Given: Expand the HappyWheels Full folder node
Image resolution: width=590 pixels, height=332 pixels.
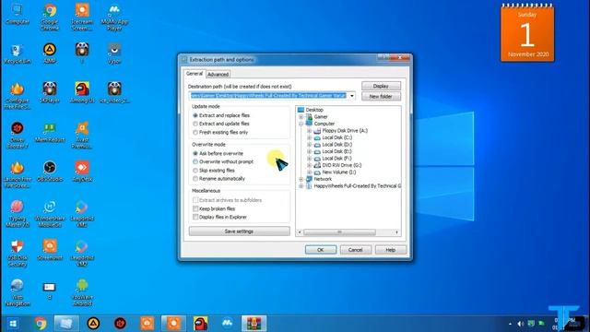Looking at the screenshot, I should click(x=301, y=185).
